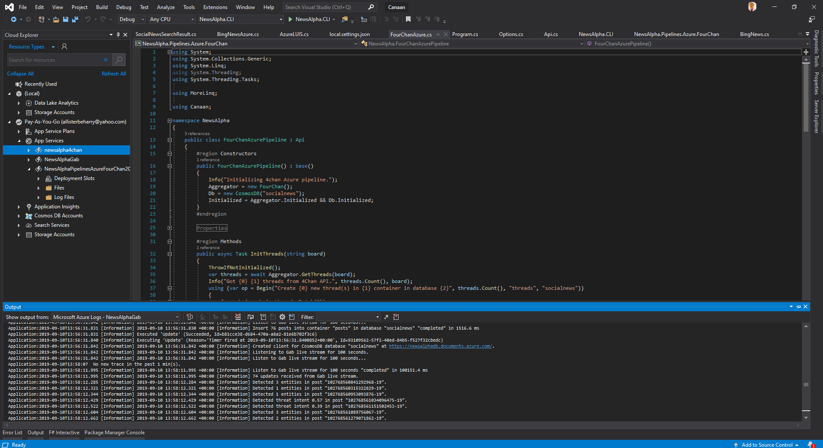Toggle auto-hide pin on Cloud Explorer

pos(118,35)
